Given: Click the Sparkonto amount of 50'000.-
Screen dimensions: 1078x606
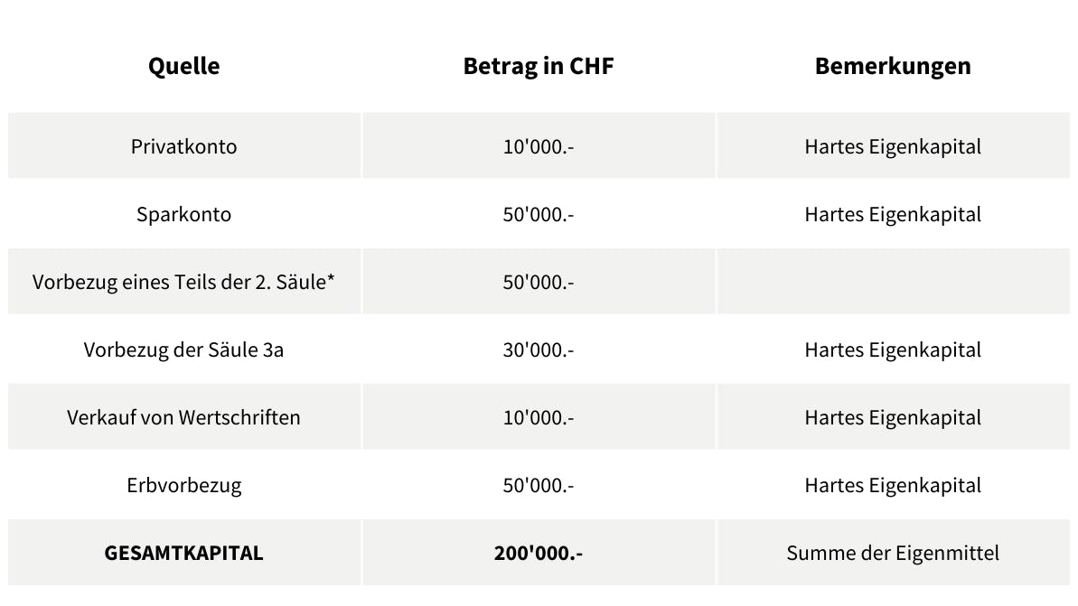Looking at the screenshot, I should pyautogui.click(x=538, y=214).
